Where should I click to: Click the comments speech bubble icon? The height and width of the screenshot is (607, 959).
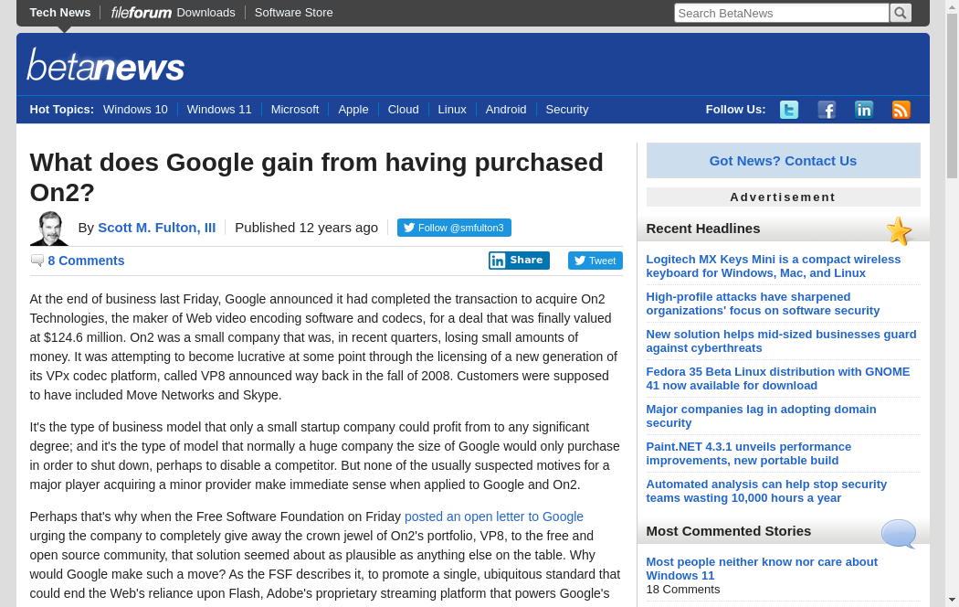pos(37,261)
